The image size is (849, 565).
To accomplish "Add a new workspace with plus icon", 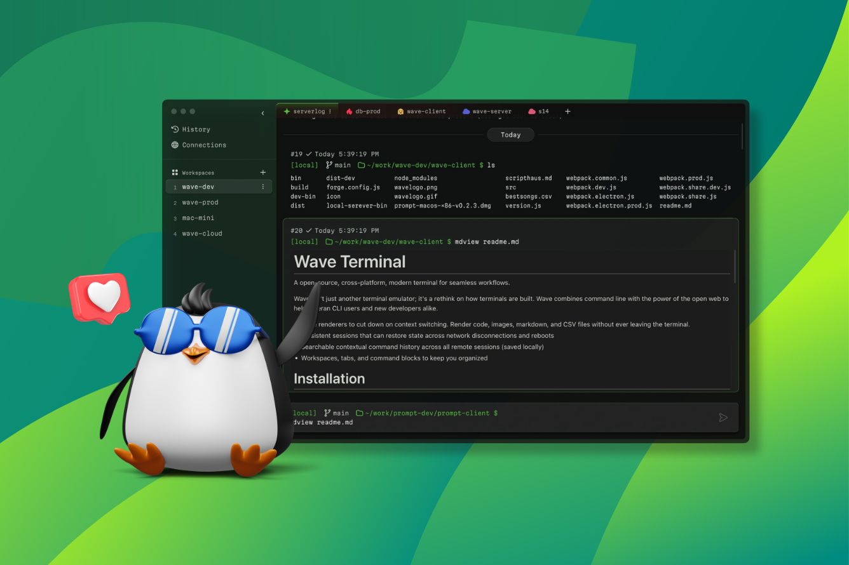I will (263, 173).
